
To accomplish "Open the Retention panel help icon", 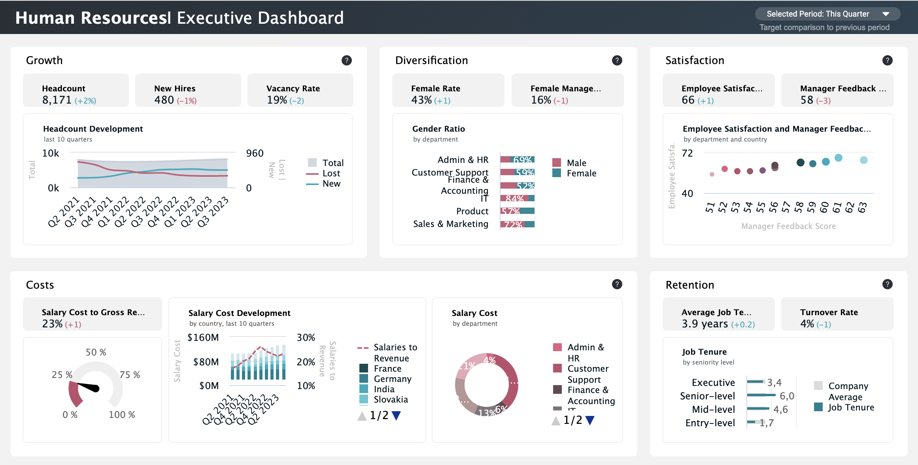I will coord(887,284).
